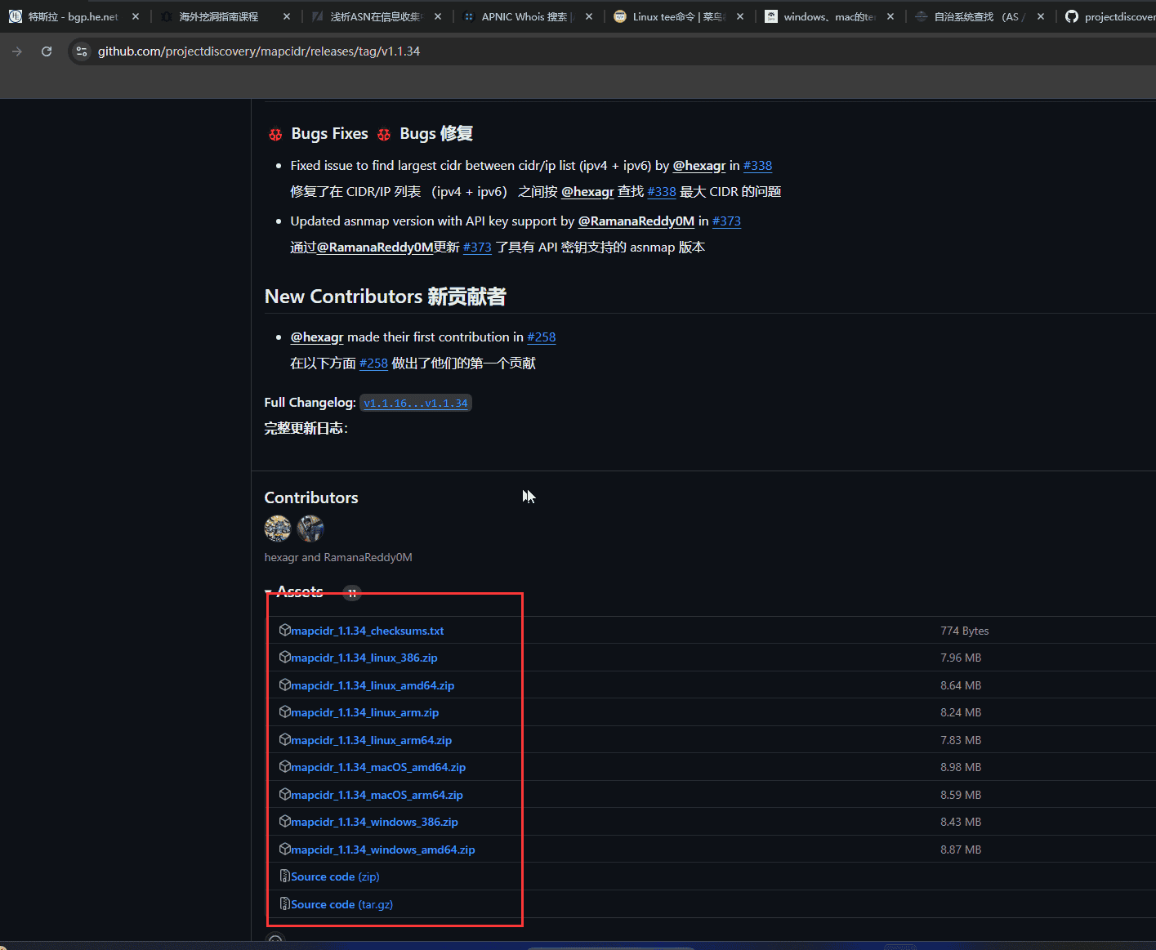1156x950 pixels.
Task: Download mapcidr_1.1.34_linux_amd64.zip
Action: point(373,685)
